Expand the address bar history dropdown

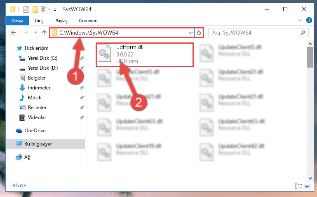tap(190, 33)
